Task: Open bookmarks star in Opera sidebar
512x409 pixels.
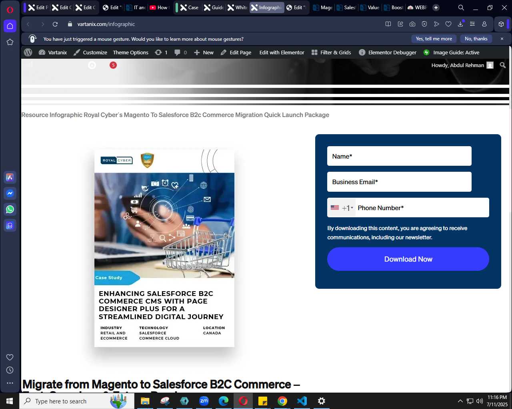Action: 10,42
